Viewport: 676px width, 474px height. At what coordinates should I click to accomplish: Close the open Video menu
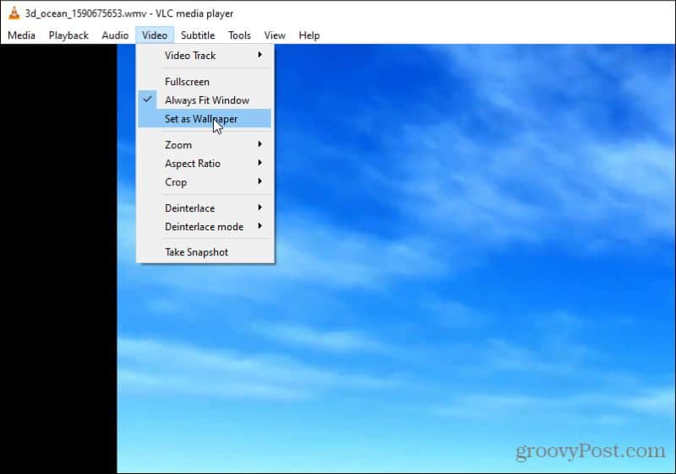tap(155, 35)
